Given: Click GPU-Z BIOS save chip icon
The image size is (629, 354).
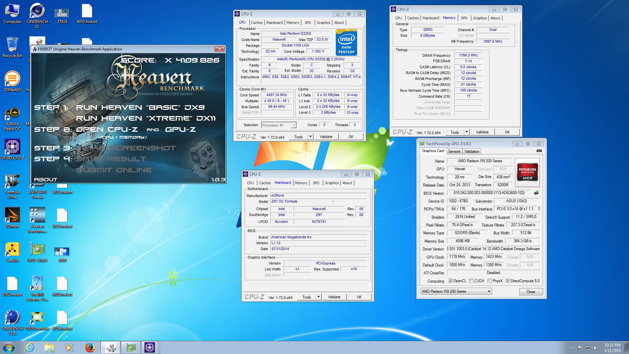Looking at the screenshot, I should pyautogui.click(x=536, y=193).
